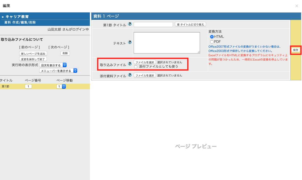Screen dimensions: 302x180
Task: Enable 添付ファイルとしても使う checkbox
Action: 136,67
